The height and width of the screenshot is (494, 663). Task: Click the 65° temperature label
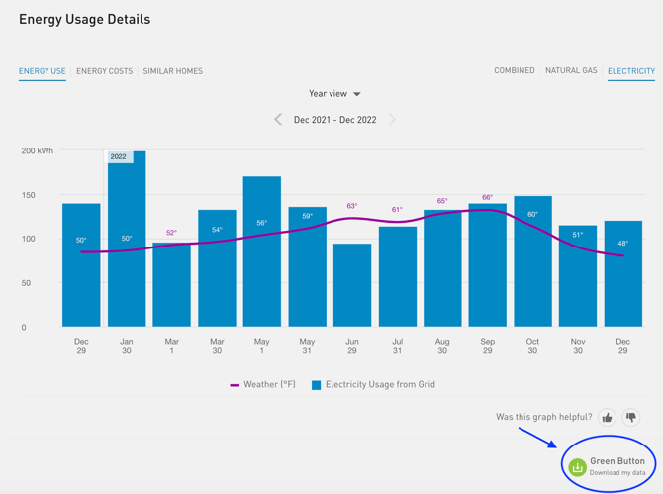point(442,201)
